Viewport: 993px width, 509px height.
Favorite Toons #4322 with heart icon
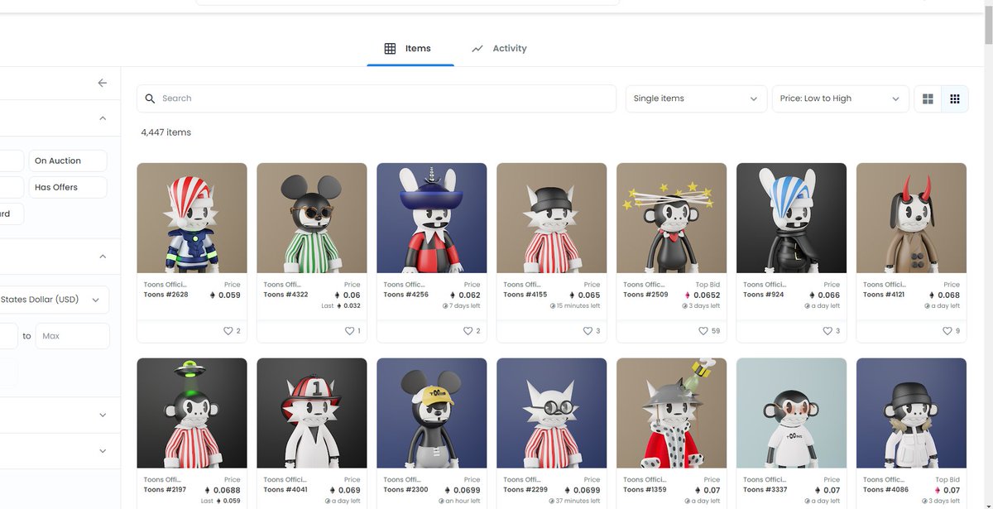348,331
